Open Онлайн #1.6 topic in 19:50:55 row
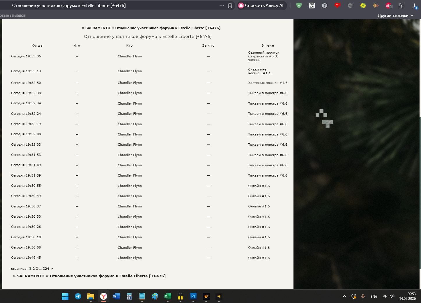Image resolution: width=421 pixels, height=303 pixels. point(259,186)
